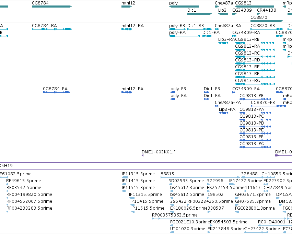Select protein CG9813-PE
Viewport: 292px width, 234px height.
pyautogui.click(x=255, y=133)
